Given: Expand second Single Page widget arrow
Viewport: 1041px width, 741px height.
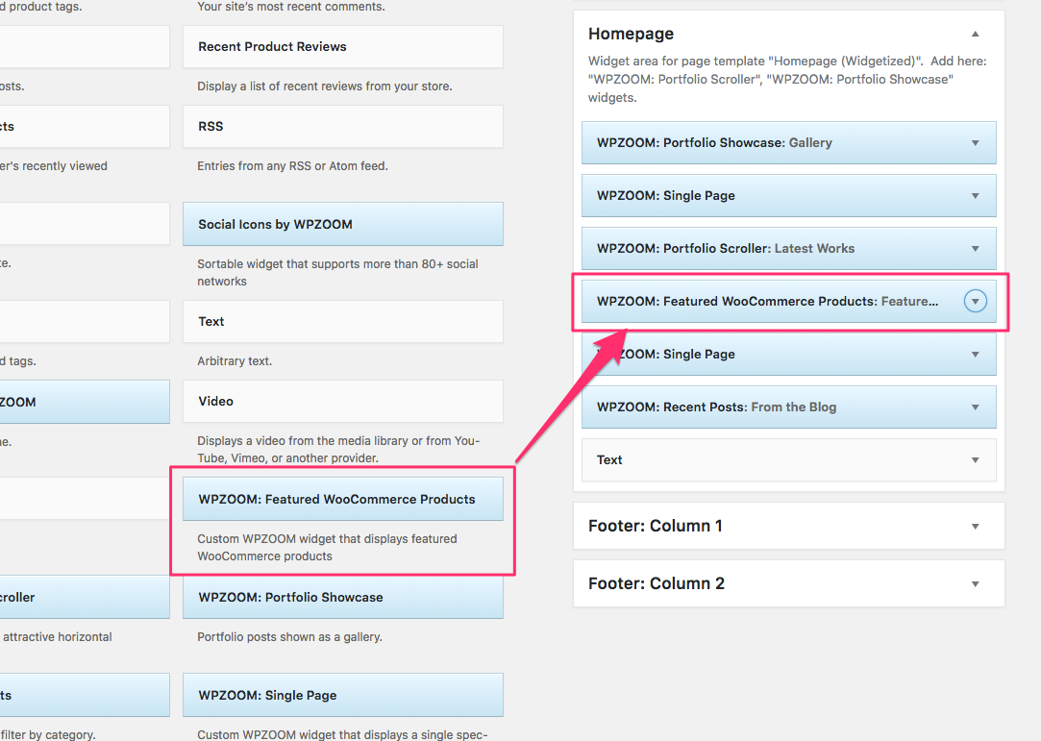Looking at the screenshot, I should [x=975, y=355].
